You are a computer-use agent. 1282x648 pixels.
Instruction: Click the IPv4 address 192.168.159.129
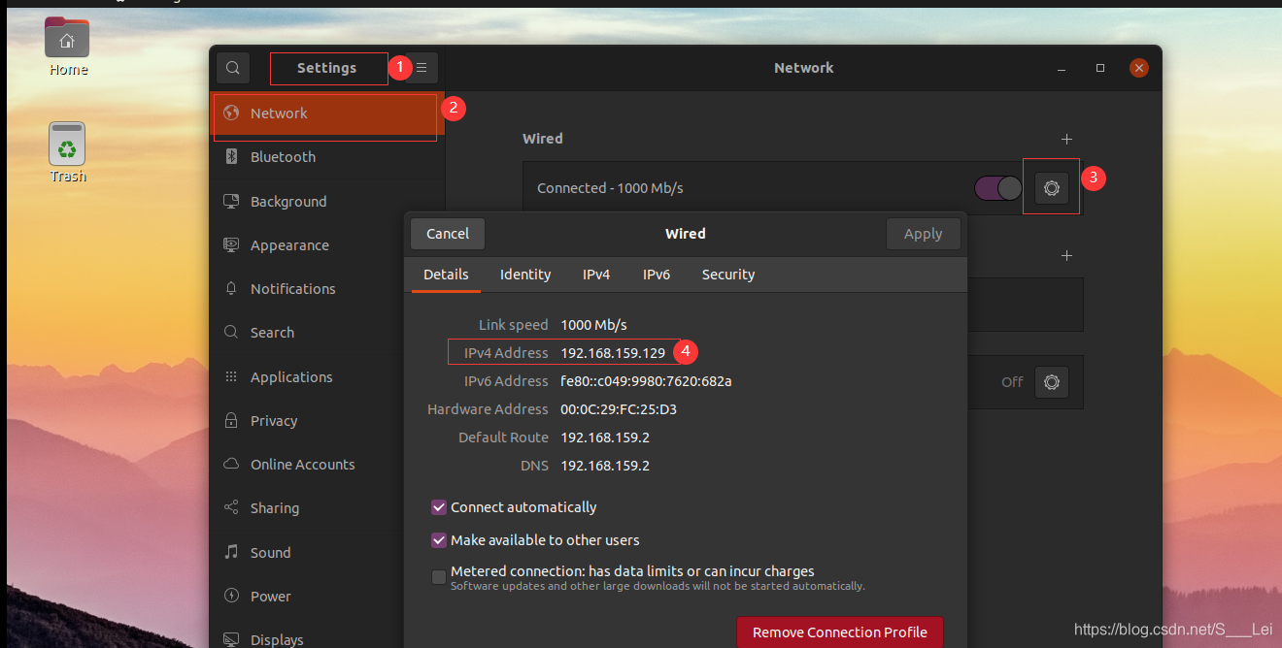(613, 353)
